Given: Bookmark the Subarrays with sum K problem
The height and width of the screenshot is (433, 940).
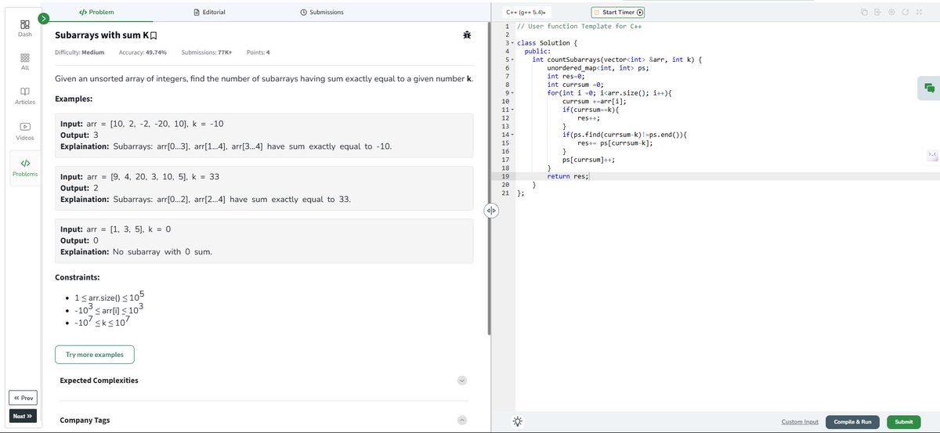Looking at the screenshot, I should click(x=154, y=35).
